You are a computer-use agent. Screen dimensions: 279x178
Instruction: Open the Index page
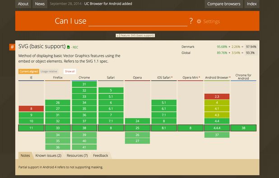click(251, 4)
